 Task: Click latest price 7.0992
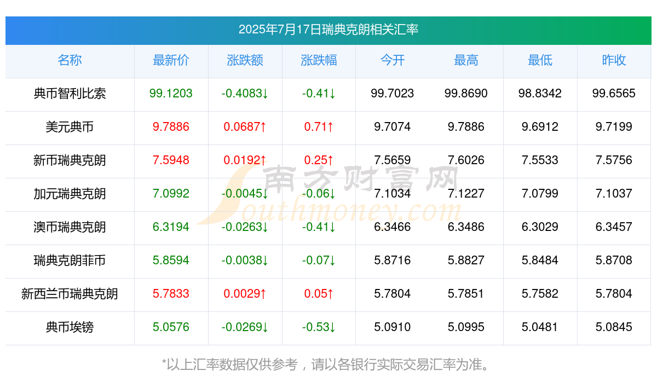(171, 194)
